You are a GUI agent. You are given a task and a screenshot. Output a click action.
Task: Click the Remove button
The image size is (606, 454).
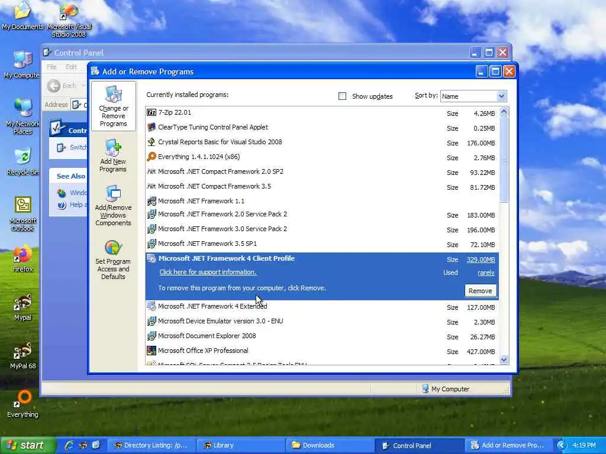(x=481, y=291)
